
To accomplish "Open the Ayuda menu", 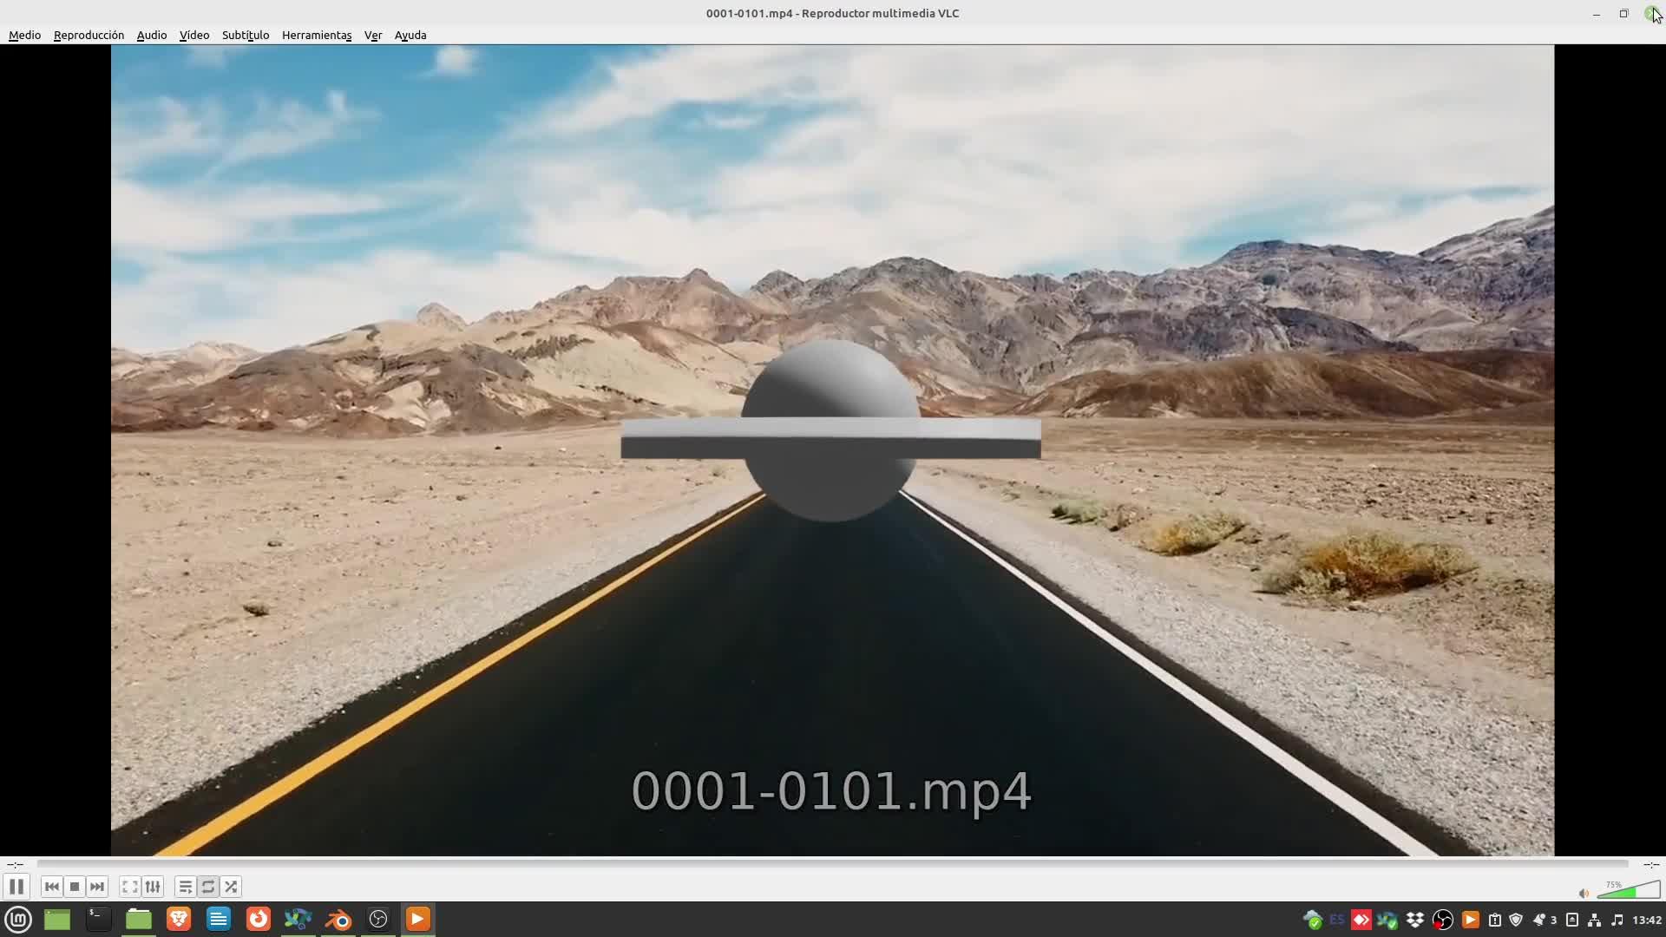I will [x=410, y=35].
